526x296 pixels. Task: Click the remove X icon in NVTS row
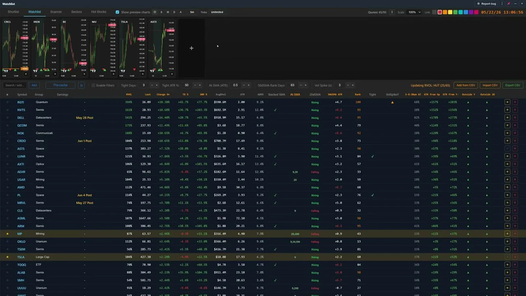pyautogui.click(x=515, y=110)
